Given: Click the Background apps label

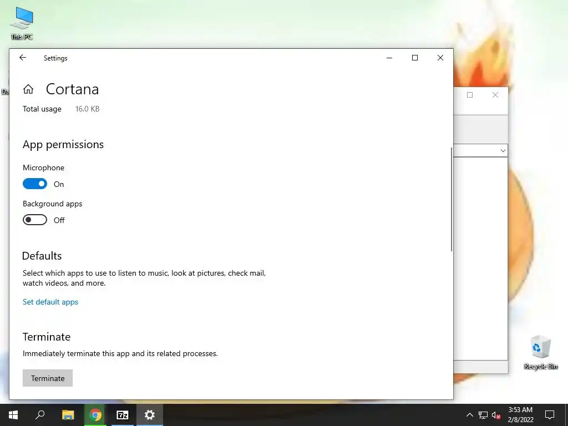Looking at the screenshot, I should [53, 204].
